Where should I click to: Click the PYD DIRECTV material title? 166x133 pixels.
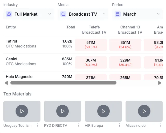[x=56, y=125]
